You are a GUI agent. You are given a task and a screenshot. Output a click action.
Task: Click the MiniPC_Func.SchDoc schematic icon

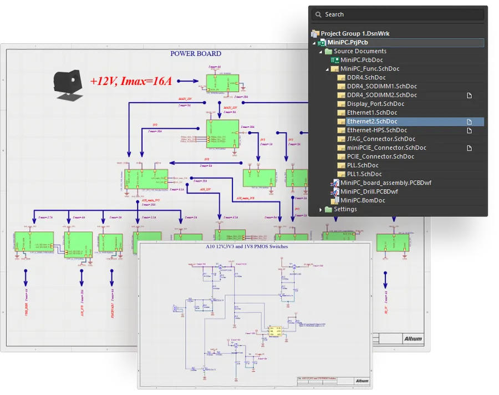335,69
